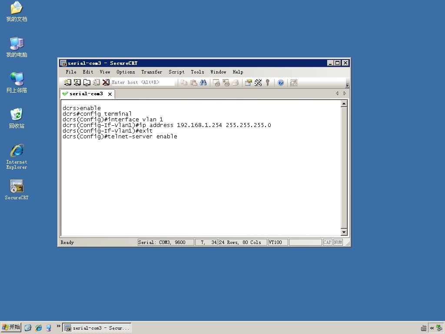This screenshot has height=334, width=445.
Task: Click the Print Screen toolbar icon
Action: click(216, 83)
